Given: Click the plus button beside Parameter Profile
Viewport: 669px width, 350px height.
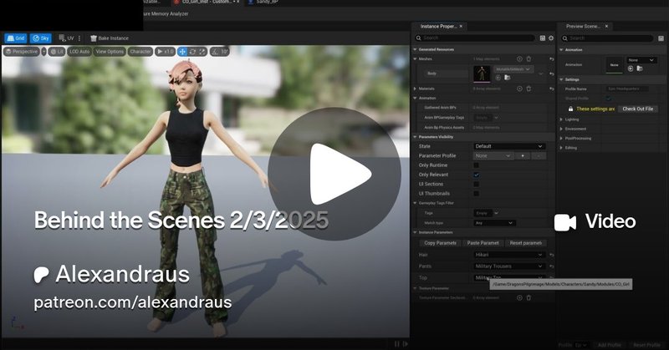Looking at the screenshot, I should [x=523, y=156].
